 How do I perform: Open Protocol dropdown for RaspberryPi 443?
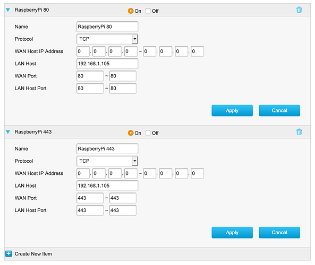click(107, 161)
